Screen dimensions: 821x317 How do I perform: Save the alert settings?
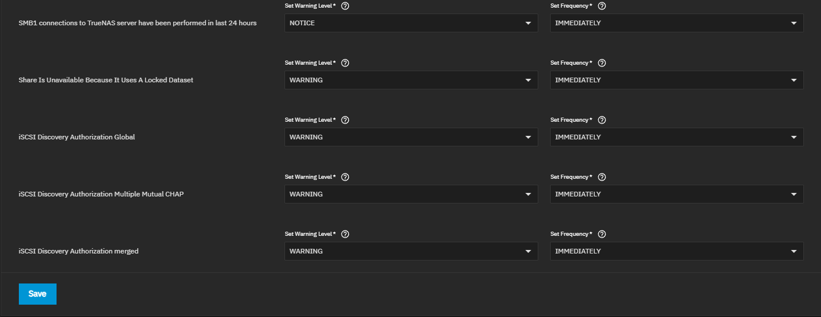pos(37,294)
